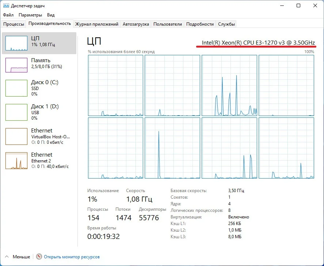
Task: Click the % использования более 60 секунд label
Action: 121,52
